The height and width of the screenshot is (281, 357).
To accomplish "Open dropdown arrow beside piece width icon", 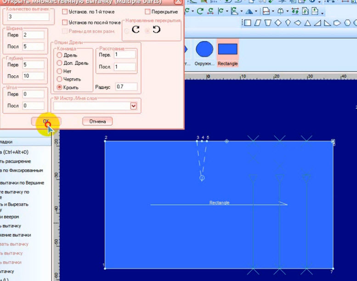I will pyautogui.click(x=273, y=11).
